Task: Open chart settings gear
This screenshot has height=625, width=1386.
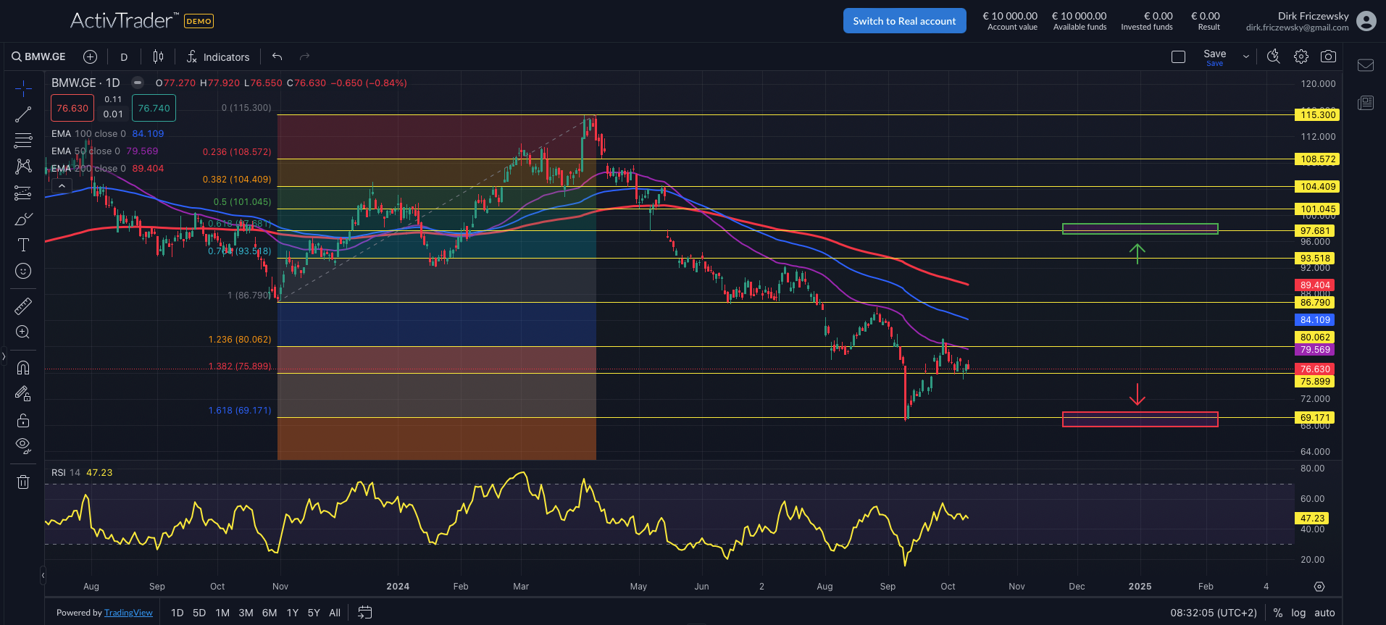Action: [x=1301, y=56]
